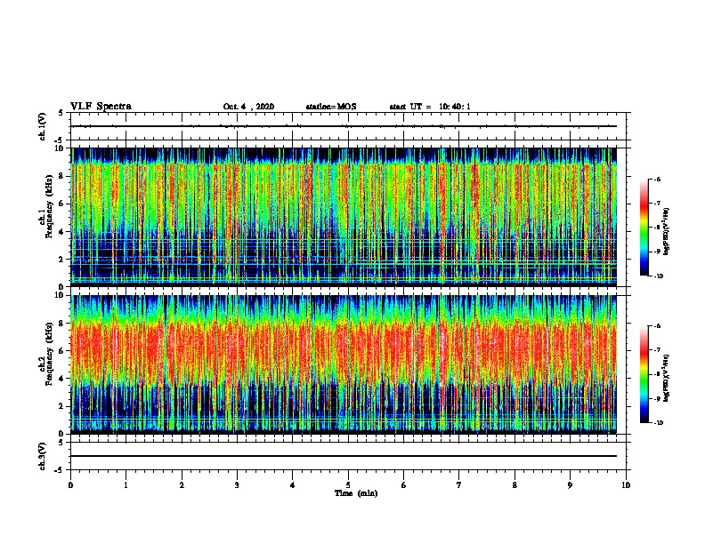Click the ch.2 frequency tick label "4"
This screenshot has width=705, height=544.
click(x=62, y=379)
